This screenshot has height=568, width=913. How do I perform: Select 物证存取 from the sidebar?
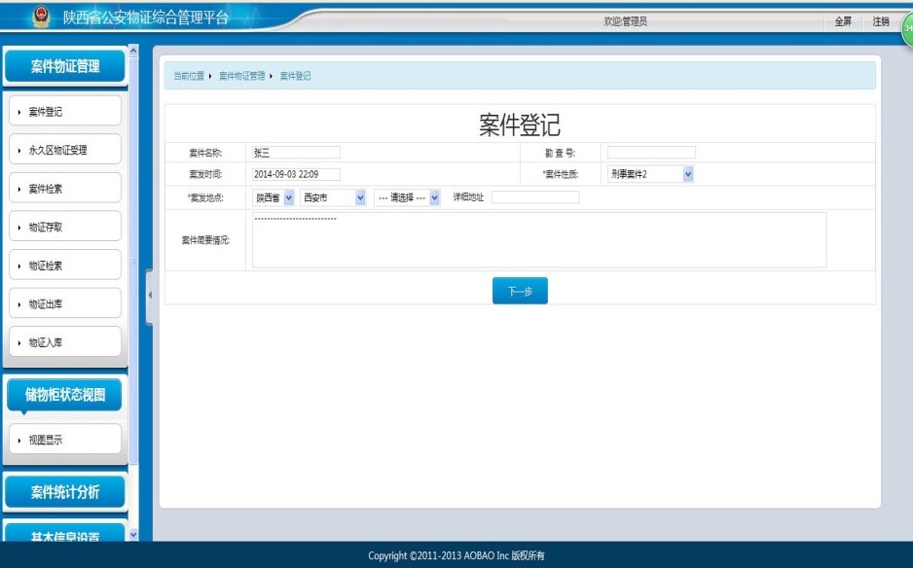point(65,227)
